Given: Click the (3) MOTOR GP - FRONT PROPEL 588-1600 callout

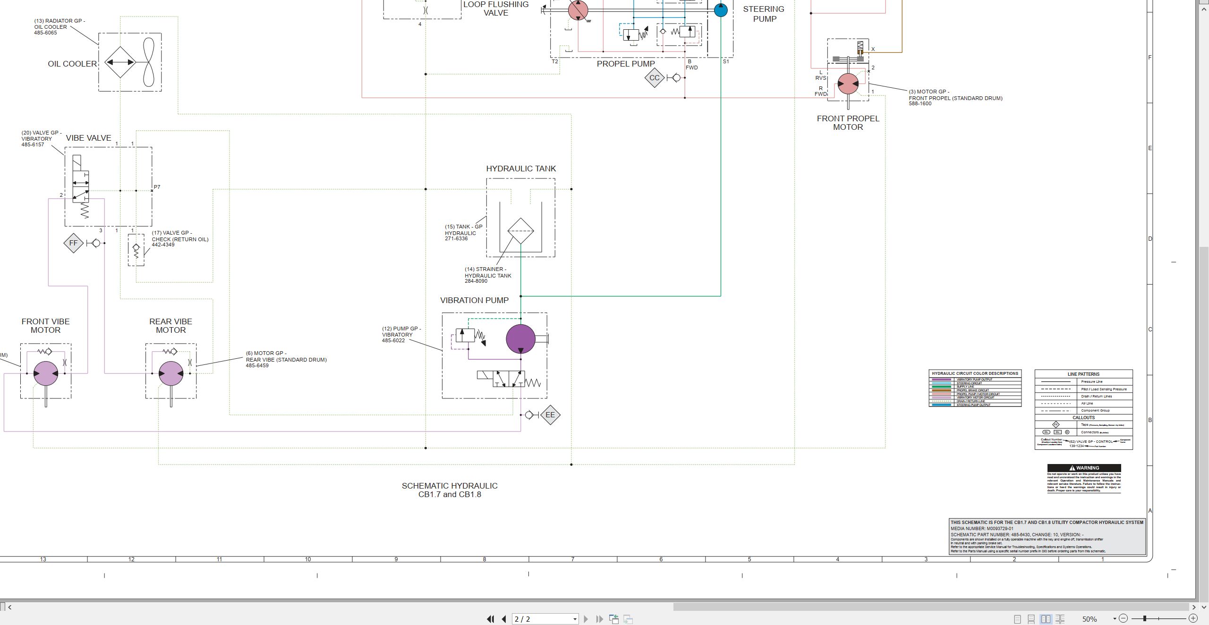Looking at the screenshot, I should click(x=955, y=98).
